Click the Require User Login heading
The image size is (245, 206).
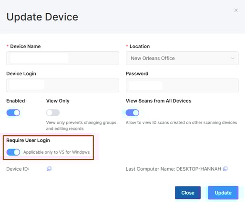(28, 140)
